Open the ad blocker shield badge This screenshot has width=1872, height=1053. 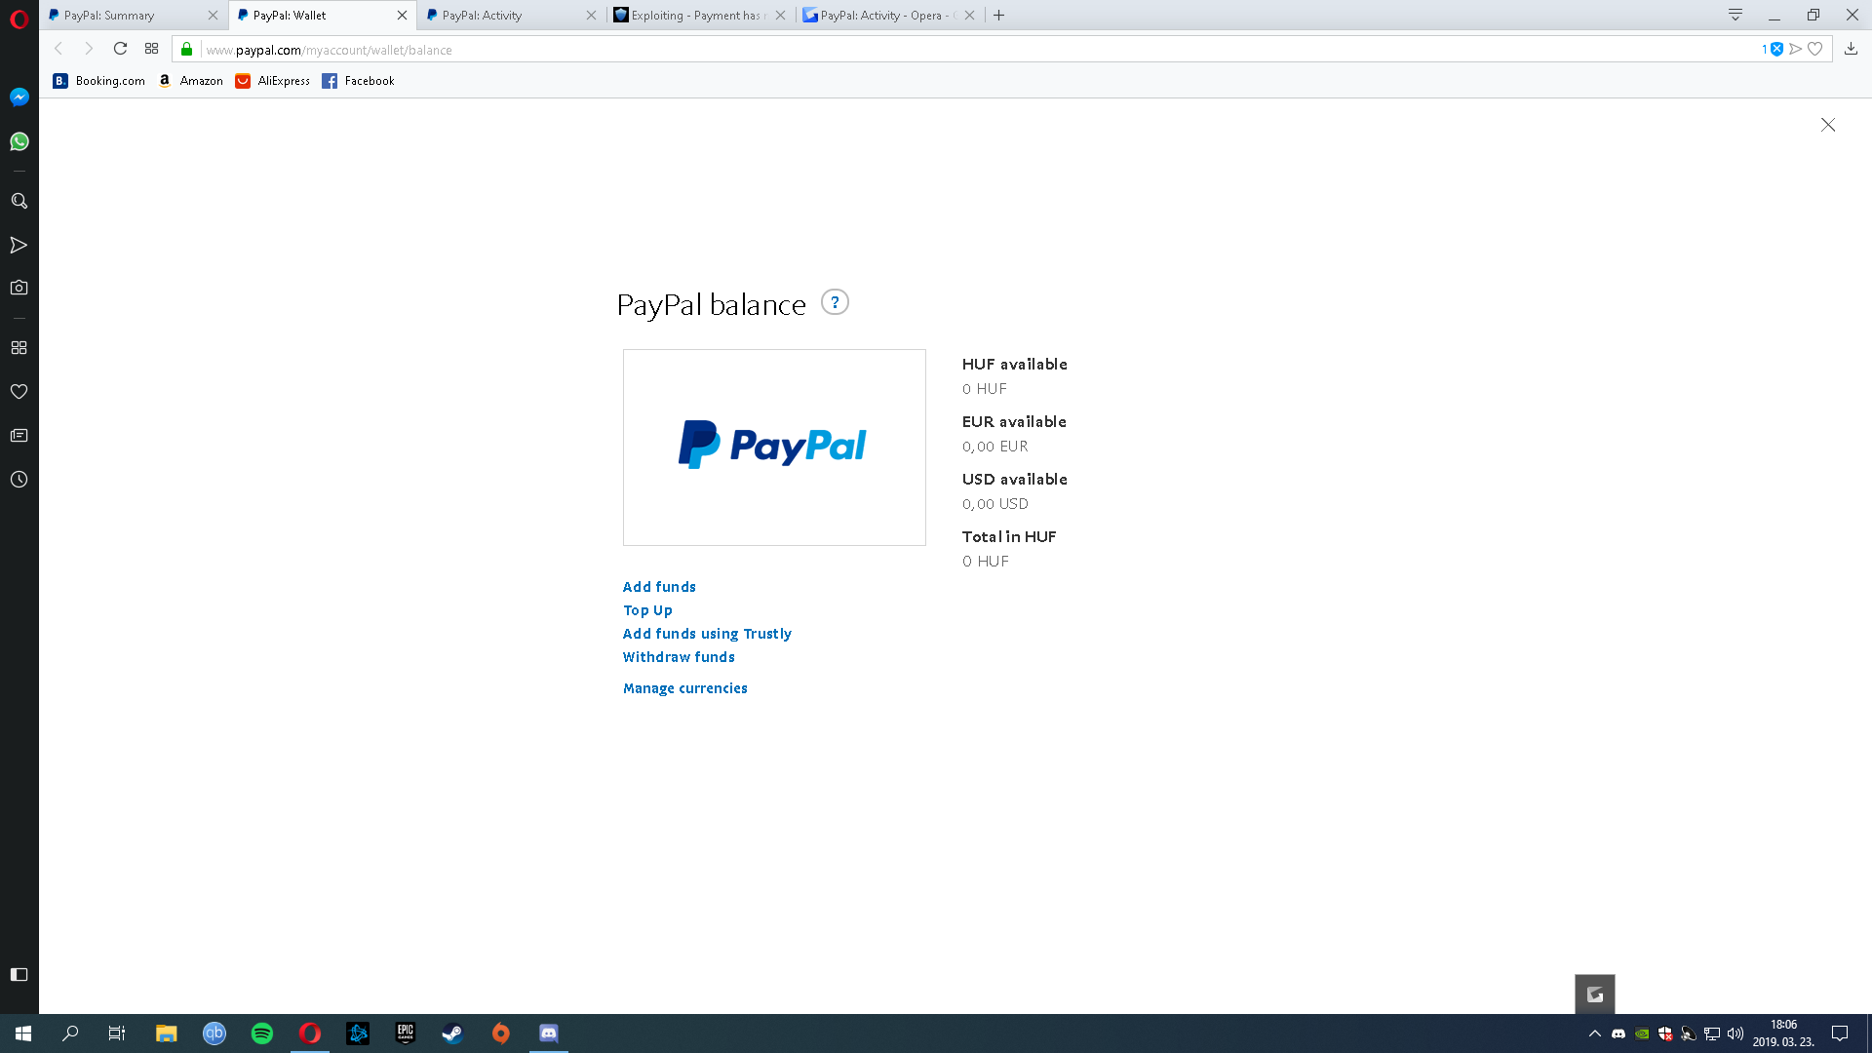[1776, 49]
